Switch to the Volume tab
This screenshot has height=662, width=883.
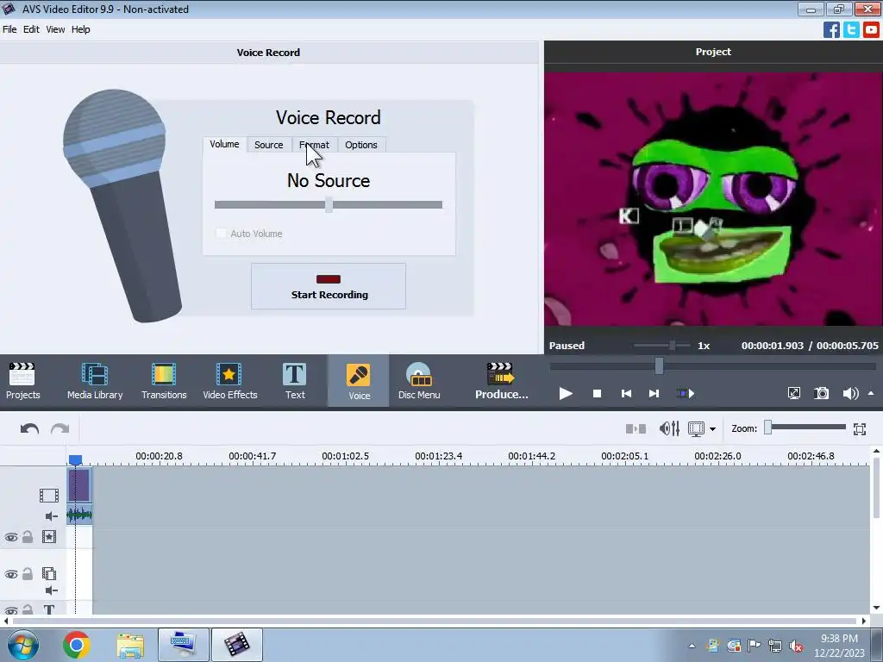tap(224, 144)
